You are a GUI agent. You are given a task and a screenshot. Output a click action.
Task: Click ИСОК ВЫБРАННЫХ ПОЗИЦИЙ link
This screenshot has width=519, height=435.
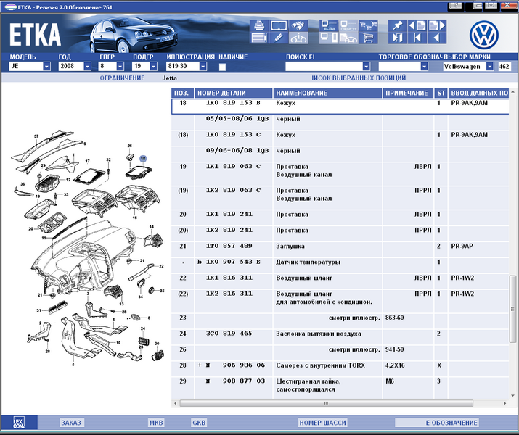359,78
